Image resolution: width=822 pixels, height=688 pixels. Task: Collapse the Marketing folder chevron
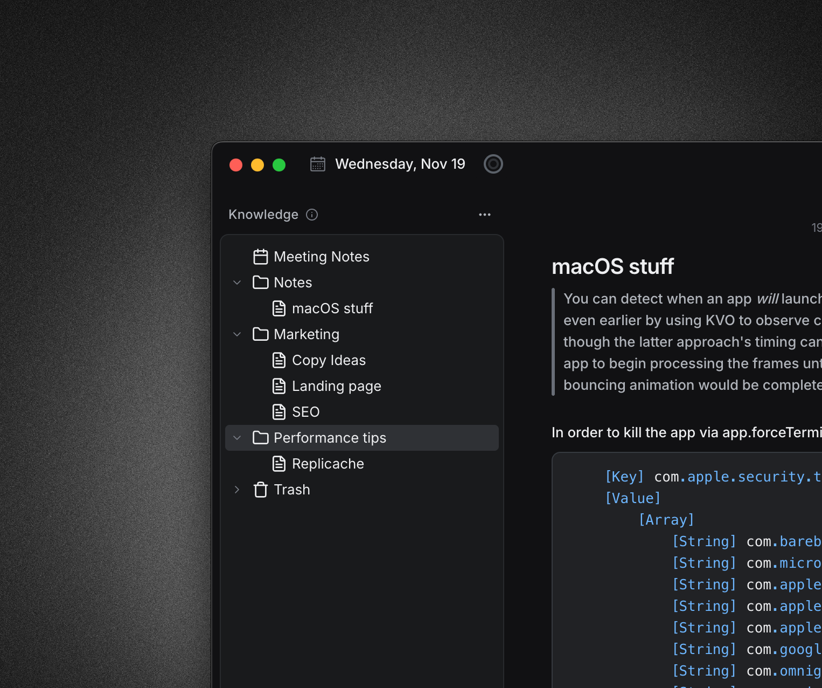point(237,334)
